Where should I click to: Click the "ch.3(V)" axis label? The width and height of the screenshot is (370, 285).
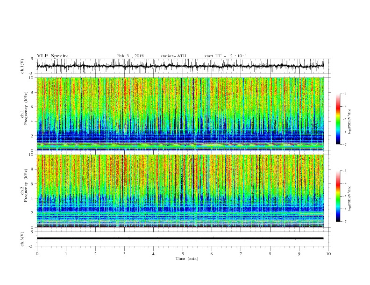click(22, 239)
